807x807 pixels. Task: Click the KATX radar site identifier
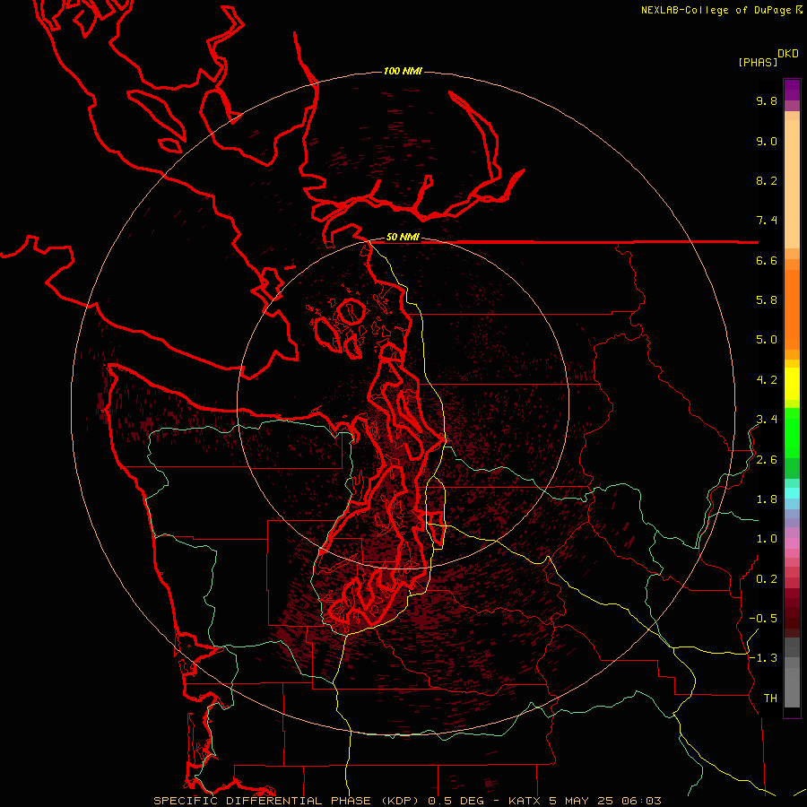point(523,801)
